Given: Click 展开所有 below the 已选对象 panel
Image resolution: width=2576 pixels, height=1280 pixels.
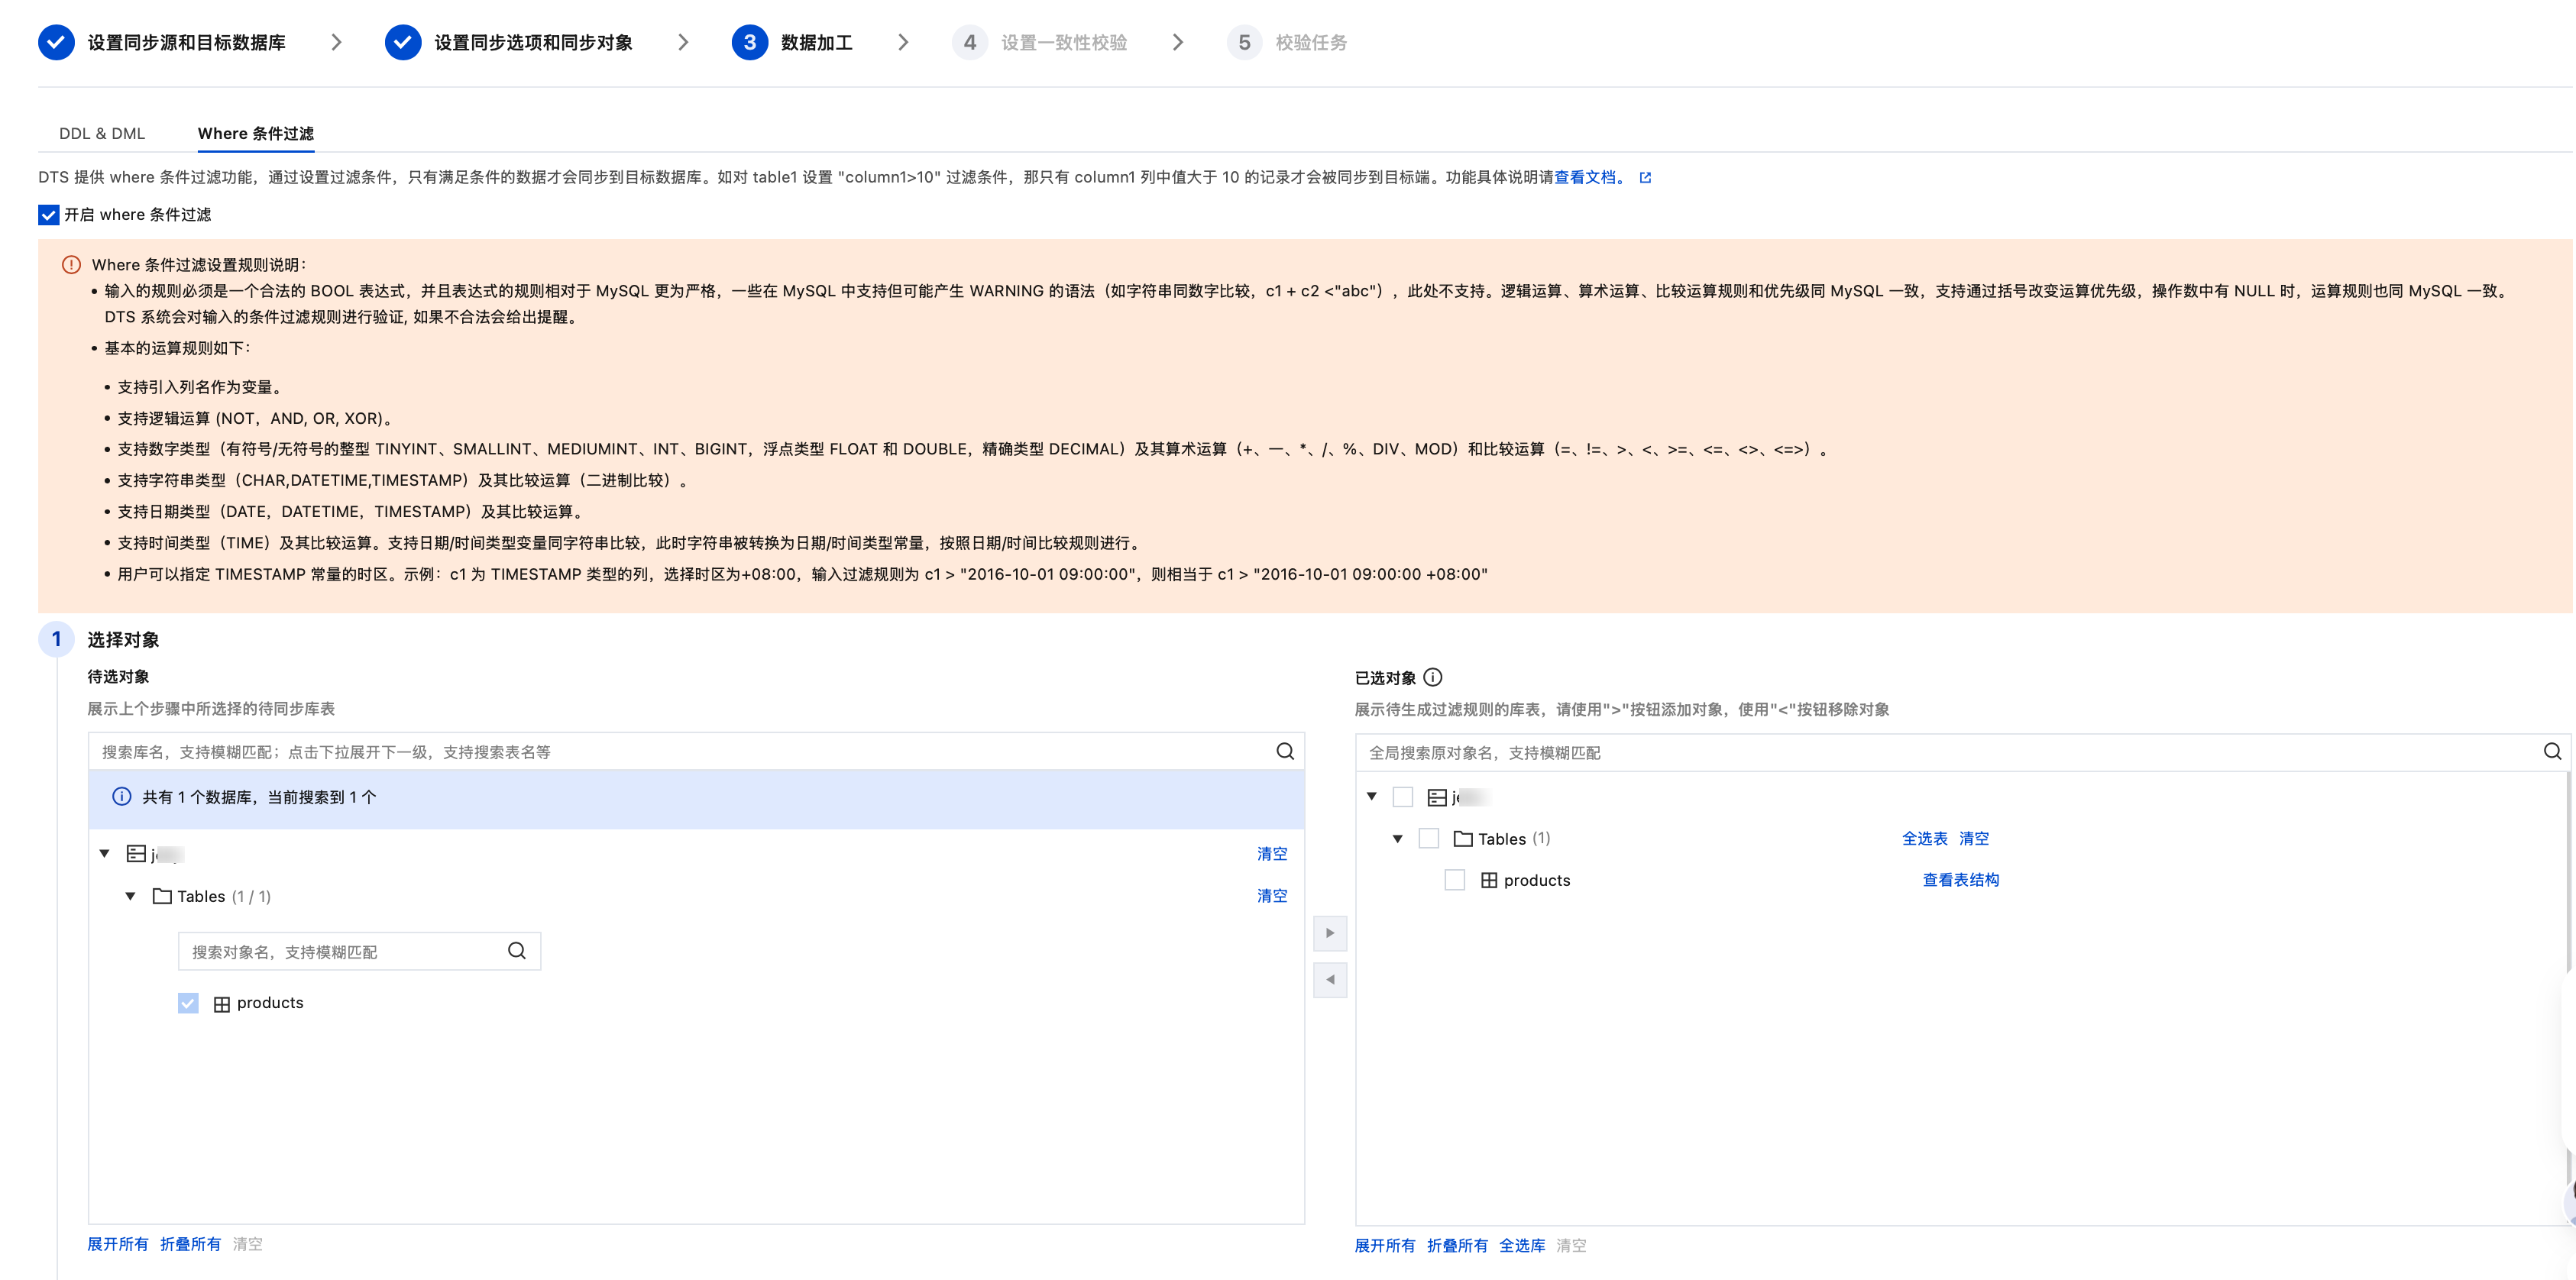Looking at the screenshot, I should [1385, 1246].
